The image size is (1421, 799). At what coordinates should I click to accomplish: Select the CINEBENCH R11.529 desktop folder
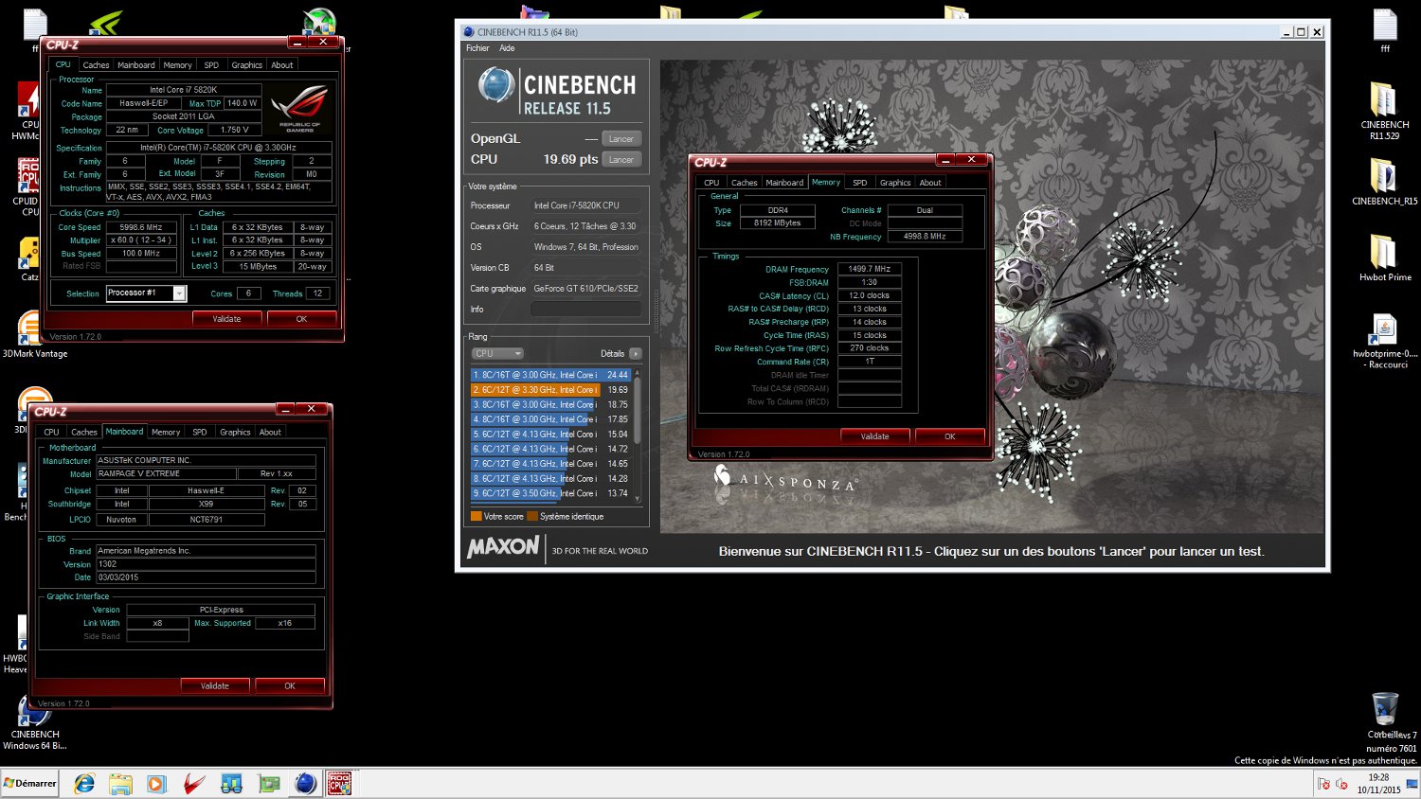pos(1384,111)
